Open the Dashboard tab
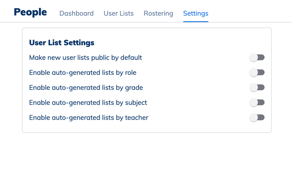292x183 pixels. click(76, 13)
